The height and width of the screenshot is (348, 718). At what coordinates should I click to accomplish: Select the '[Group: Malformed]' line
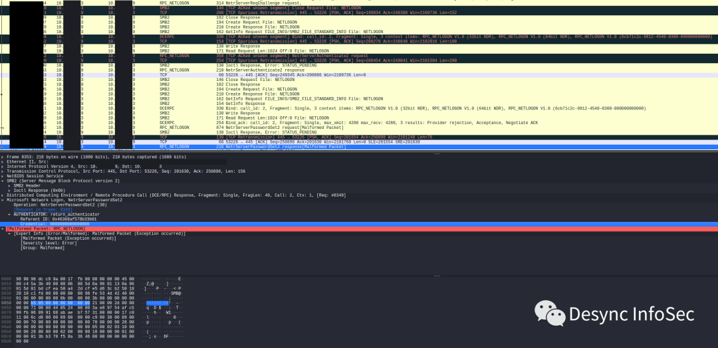43,248
